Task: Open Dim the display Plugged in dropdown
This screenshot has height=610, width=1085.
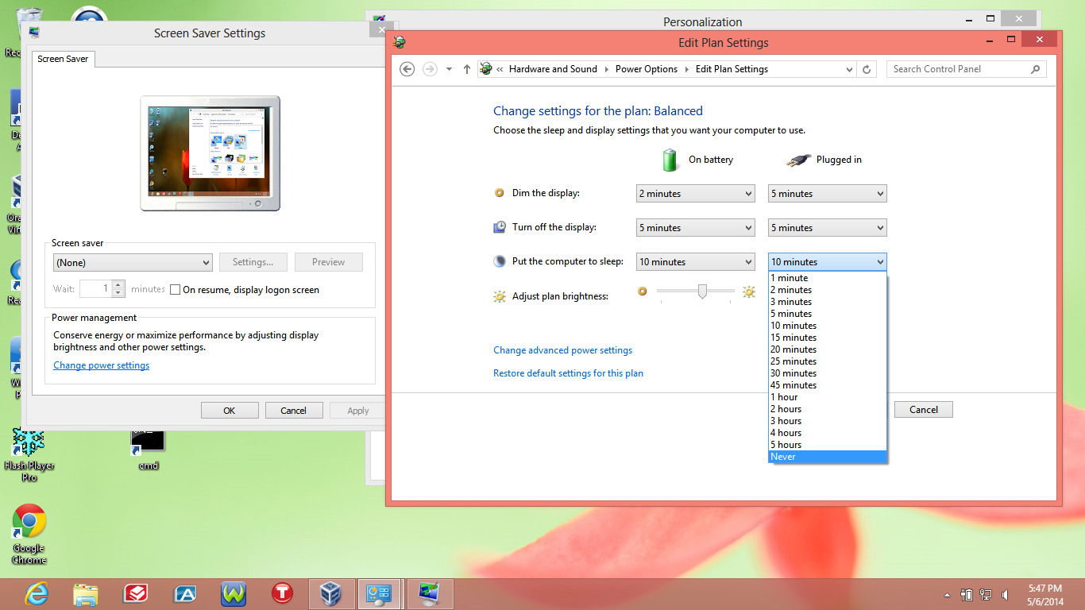Action: 827,193
